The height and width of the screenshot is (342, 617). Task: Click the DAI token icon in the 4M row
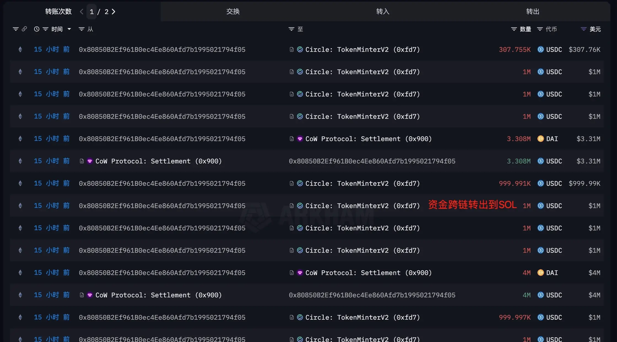[540, 273]
